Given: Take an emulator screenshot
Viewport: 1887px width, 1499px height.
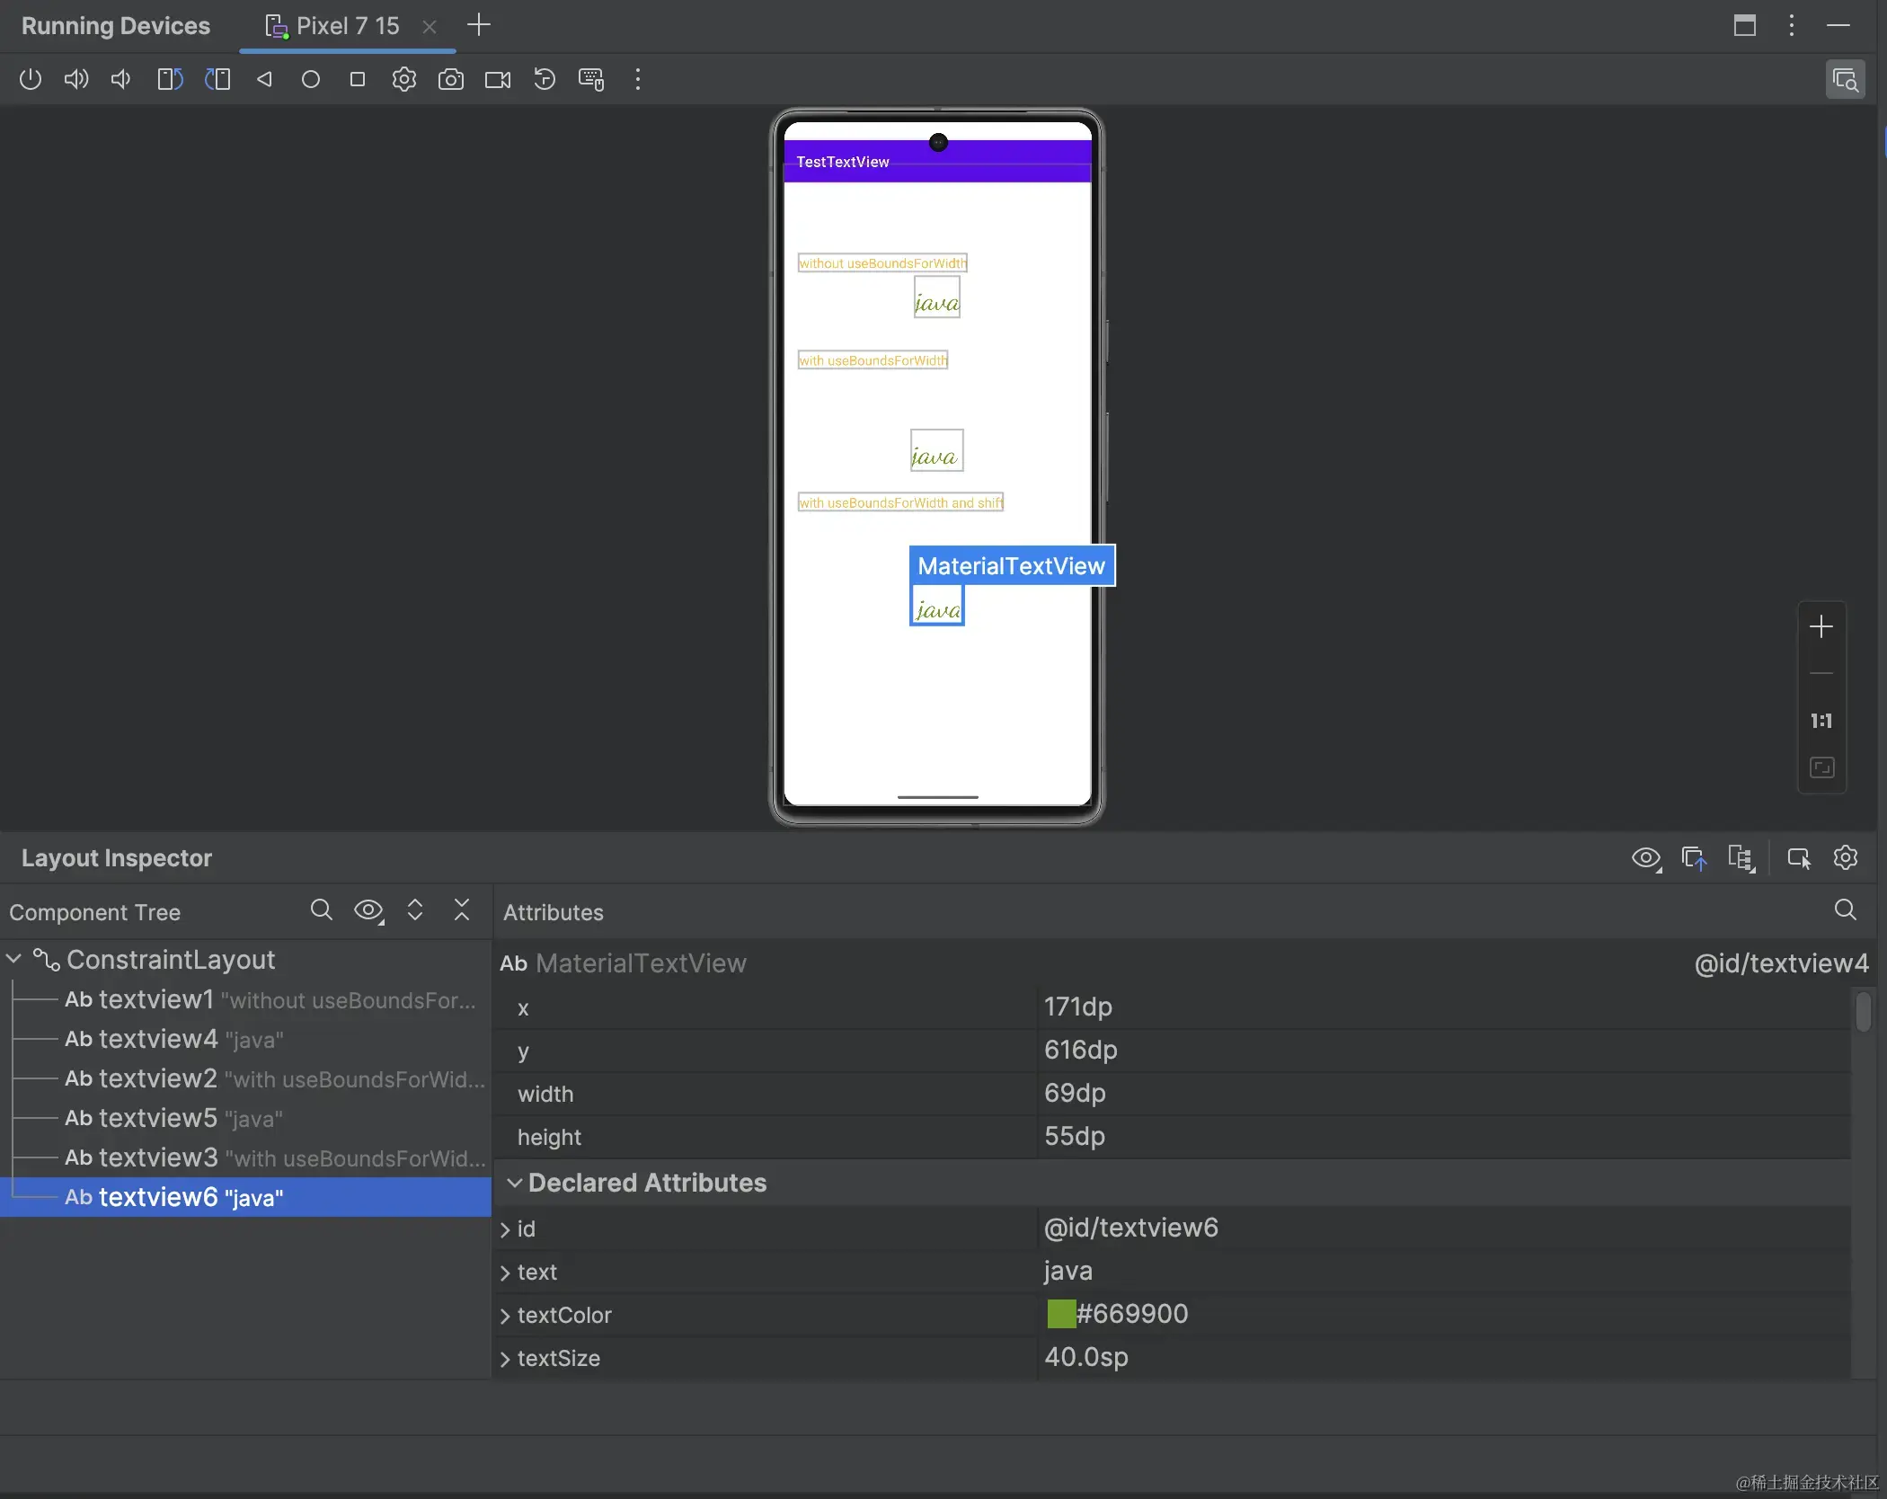Looking at the screenshot, I should 451,79.
